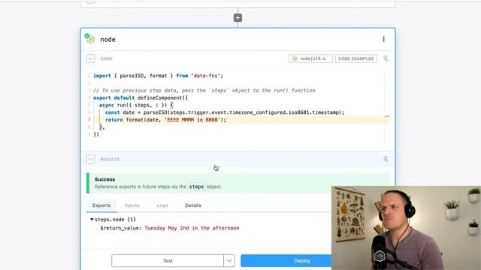Click the const date parseISO line
Screen dimensions: 481x270
[x=225, y=112]
